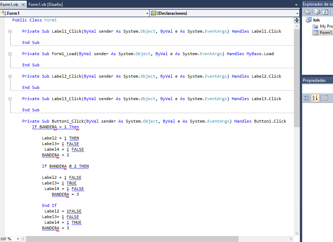Click 'If BANDERA 0 2 THEN' line
Image resolution: width=333 pixels, height=242 pixels.
66,166
